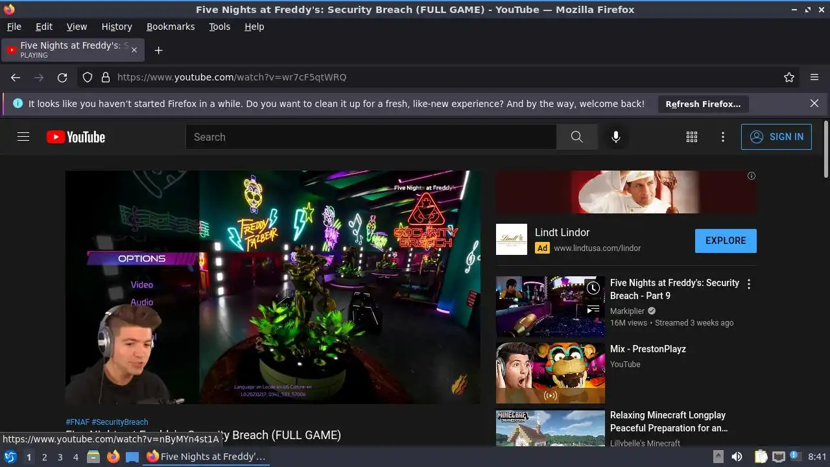This screenshot has height=467, width=830.
Task: Open the Bookmarks menu
Action: 171,27
